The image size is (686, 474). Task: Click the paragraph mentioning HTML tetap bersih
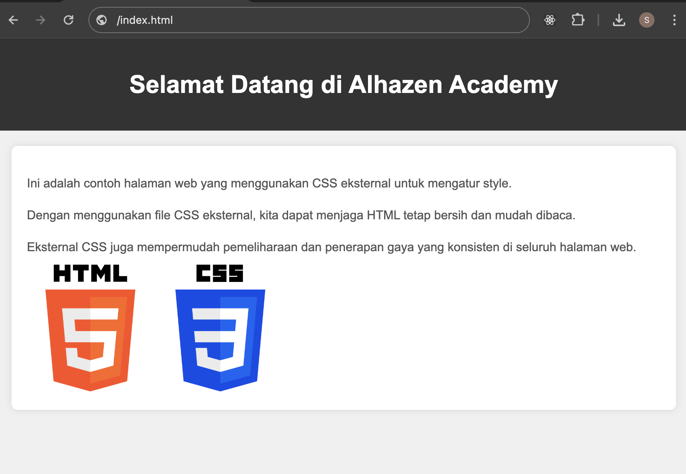[x=301, y=215]
